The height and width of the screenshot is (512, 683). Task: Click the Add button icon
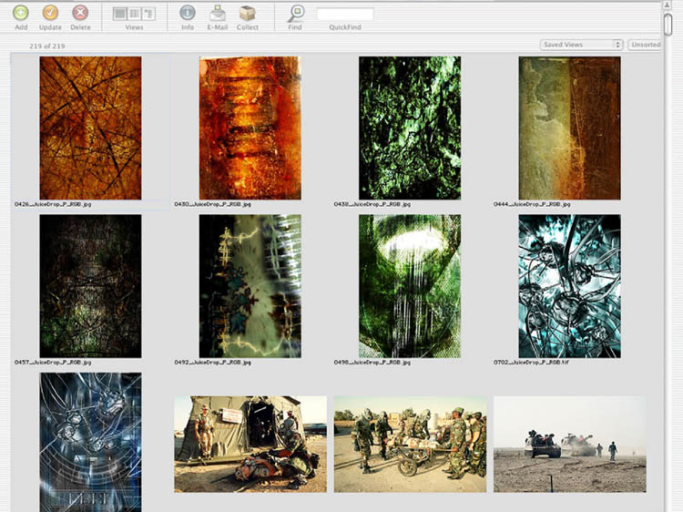(x=21, y=13)
